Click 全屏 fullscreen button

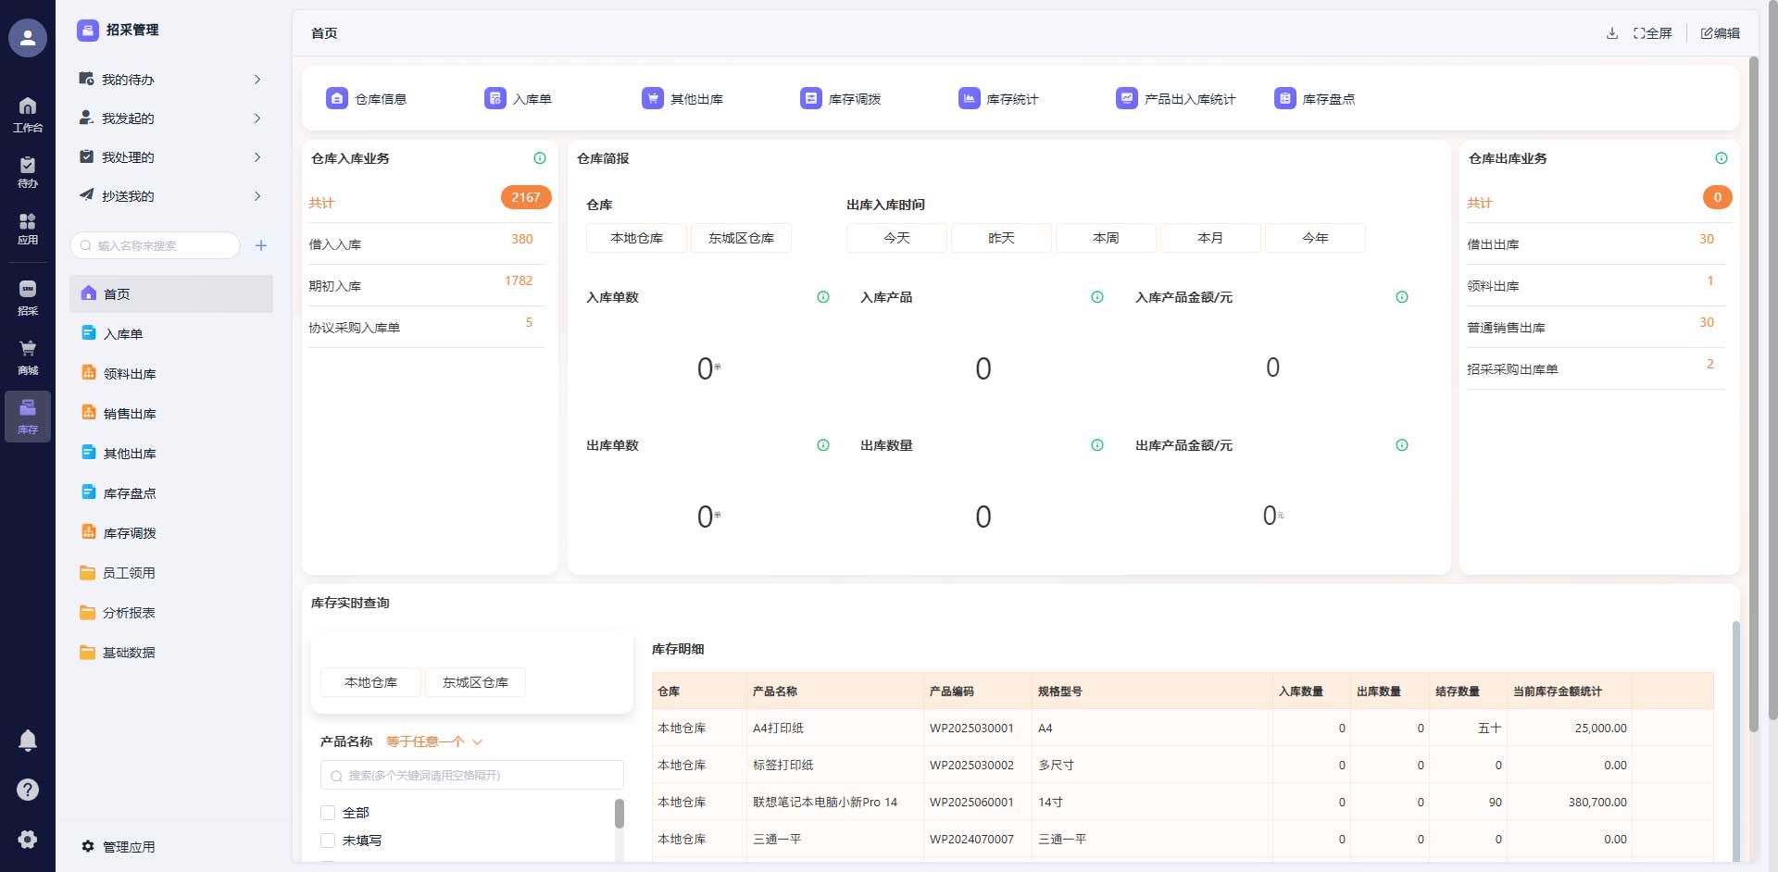tap(1653, 33)
